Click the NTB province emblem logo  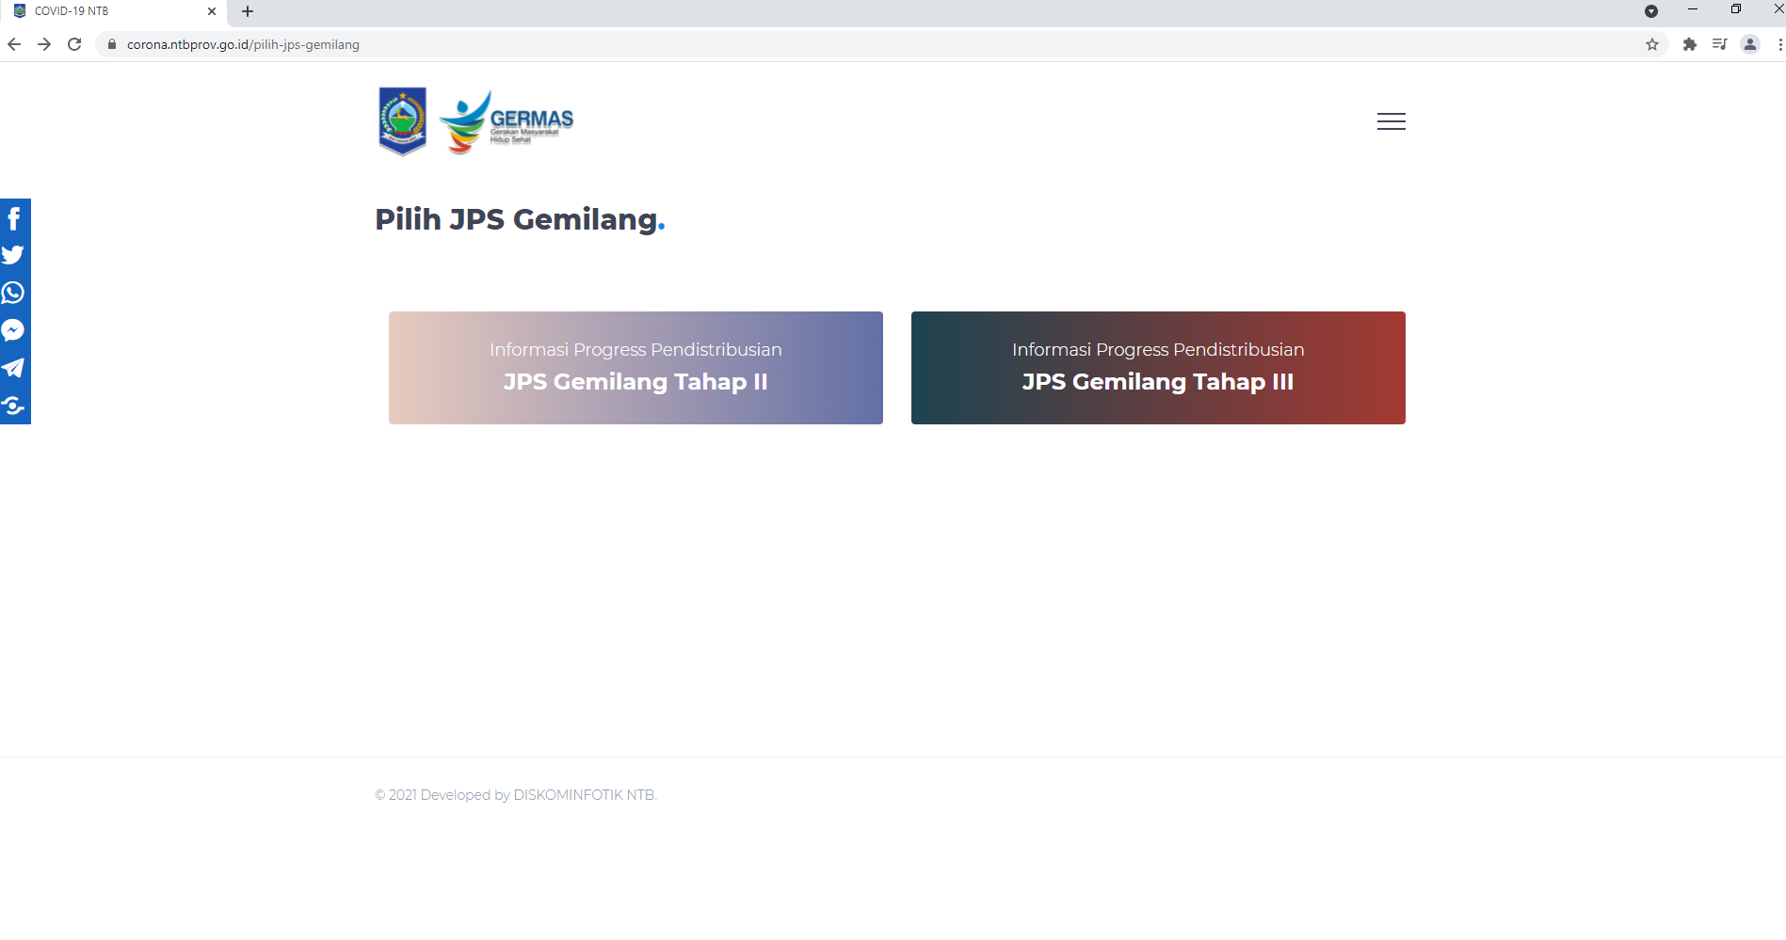pyautogui.click(x=402, y=120)
